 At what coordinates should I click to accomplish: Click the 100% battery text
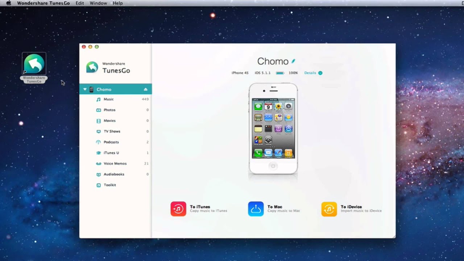pyautogui.click(x=293, y=73)
